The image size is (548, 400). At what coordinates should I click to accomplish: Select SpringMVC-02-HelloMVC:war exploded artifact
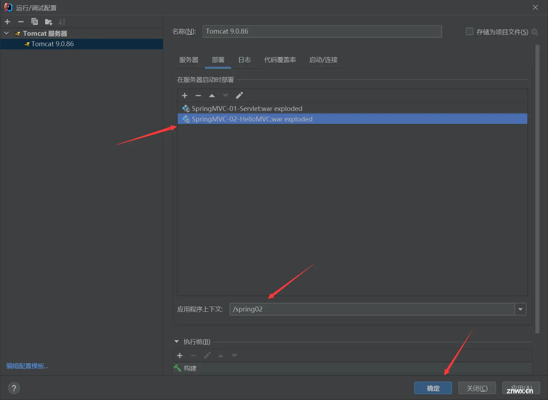pos(352,119)
